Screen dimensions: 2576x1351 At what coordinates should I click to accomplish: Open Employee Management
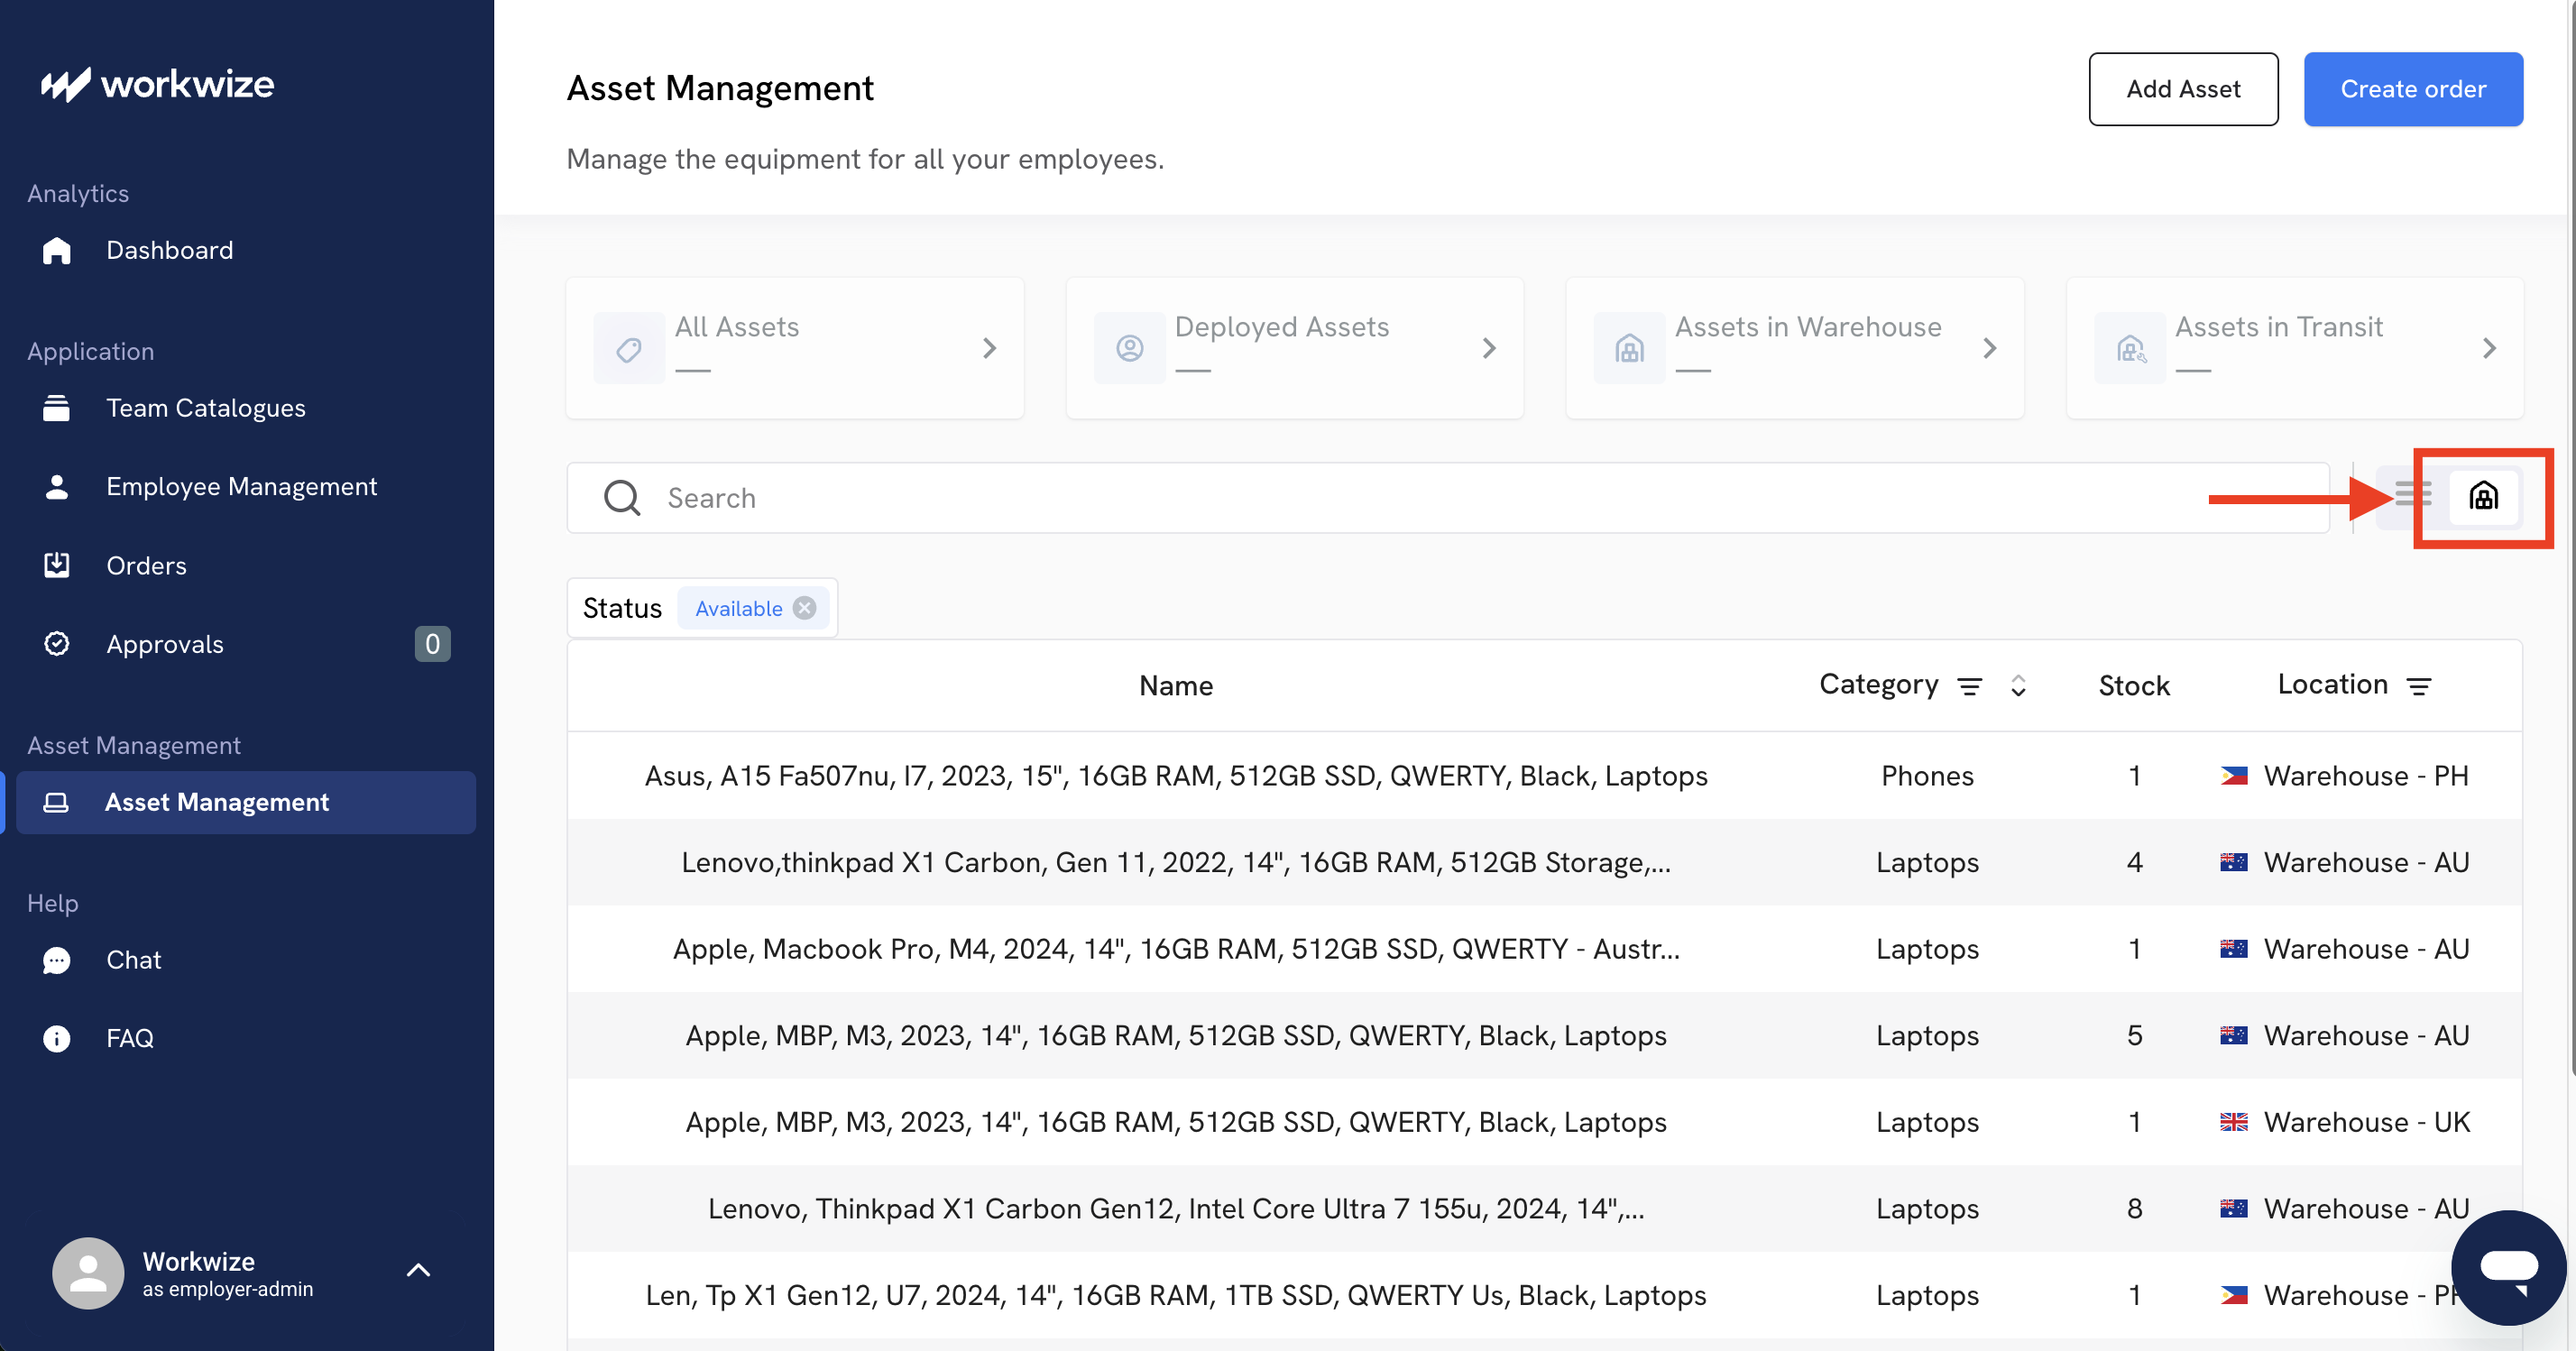coord(241,487)
